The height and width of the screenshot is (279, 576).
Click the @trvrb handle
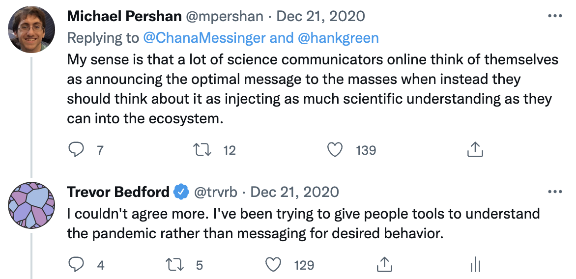coord(216,192)
